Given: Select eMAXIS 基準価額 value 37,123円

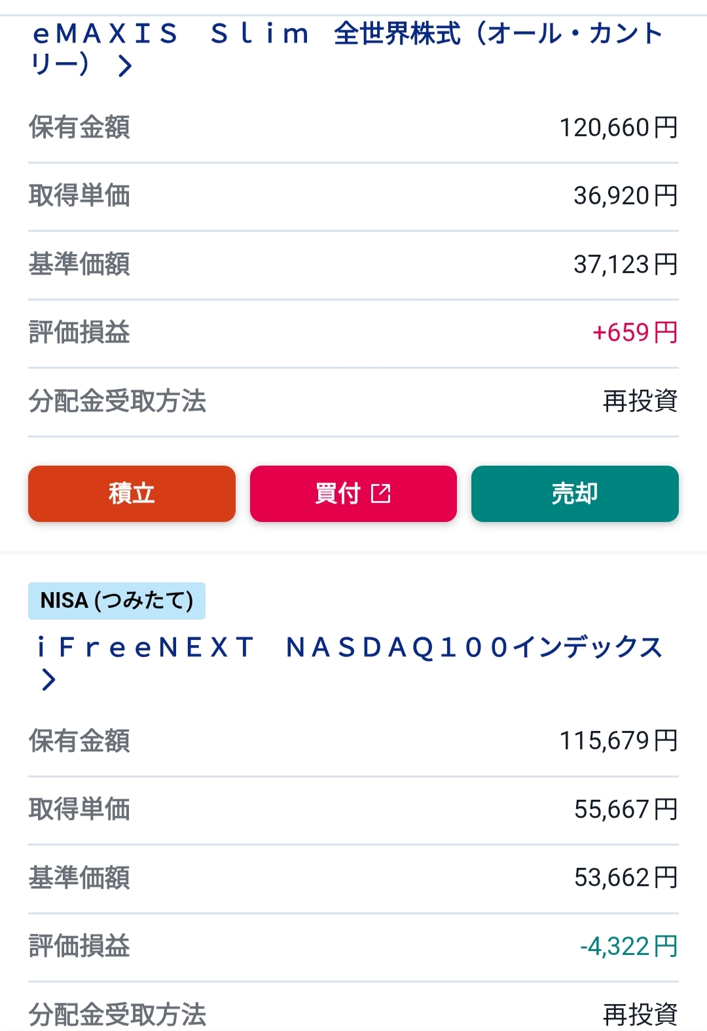Looking at the screenshot, I should [x=626, y=264].
